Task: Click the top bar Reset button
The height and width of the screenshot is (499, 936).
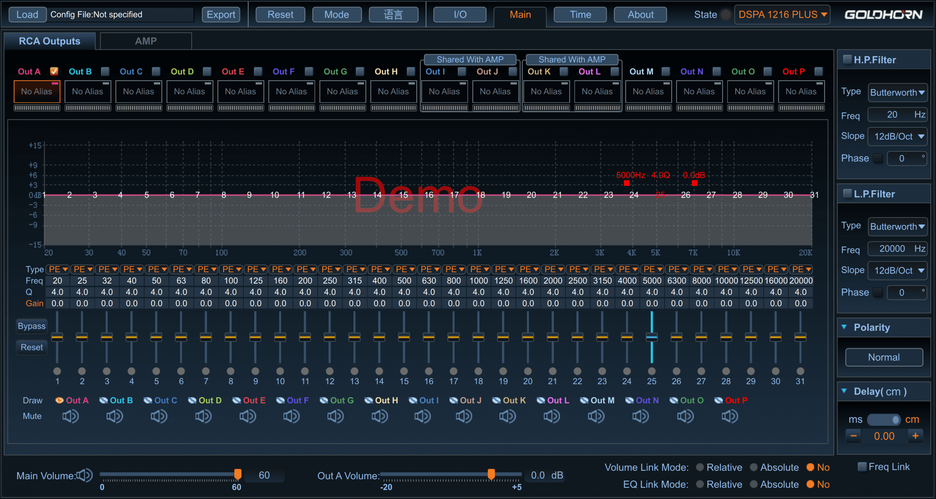Action: click(280, 15)
